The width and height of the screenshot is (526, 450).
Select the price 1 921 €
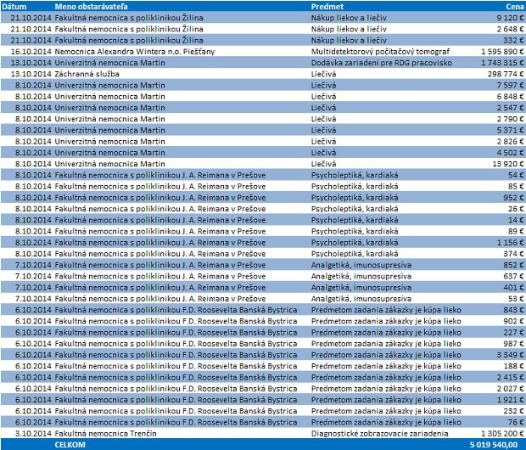[x=510, y=400]
